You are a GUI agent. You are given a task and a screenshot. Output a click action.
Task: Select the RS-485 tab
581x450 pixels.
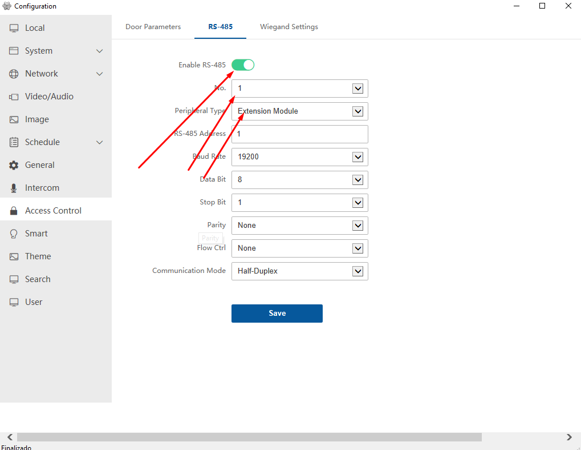221,27
